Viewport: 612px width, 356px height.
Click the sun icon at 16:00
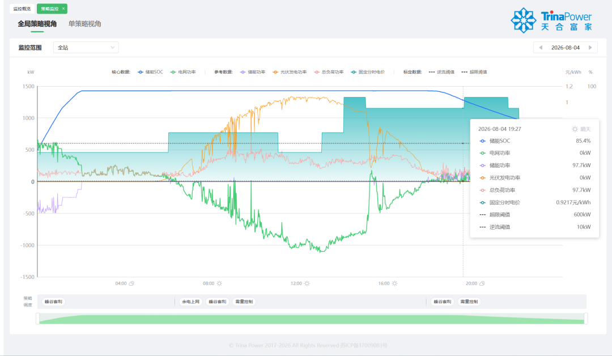pos(394,283)
